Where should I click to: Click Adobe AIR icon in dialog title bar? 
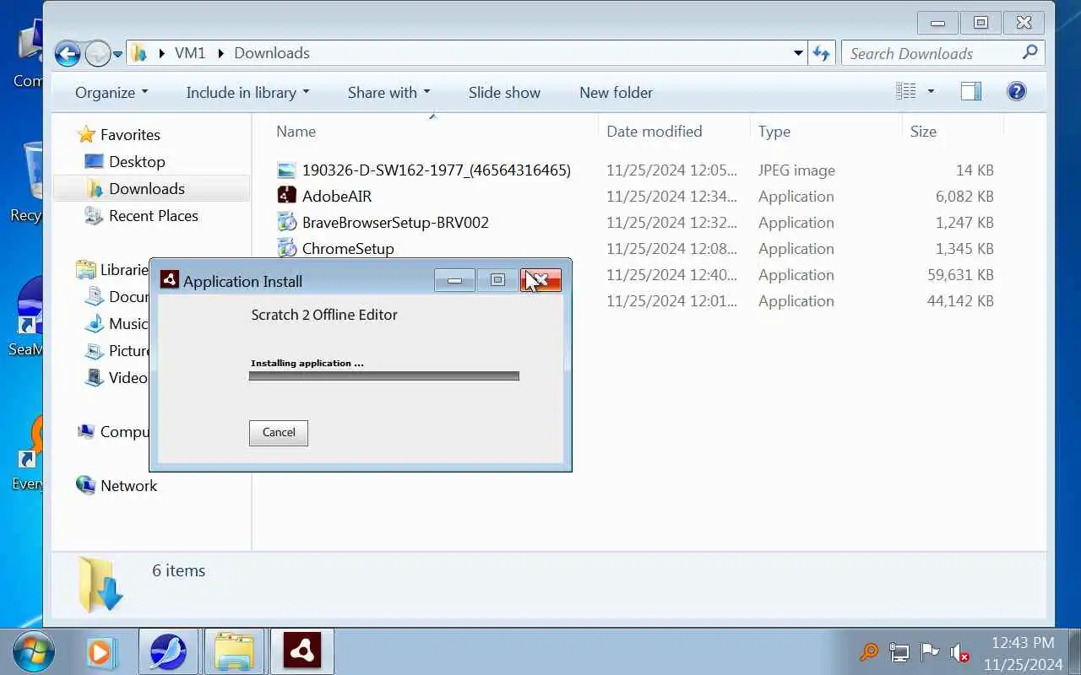pyautogui.click(x=170, y=280)
